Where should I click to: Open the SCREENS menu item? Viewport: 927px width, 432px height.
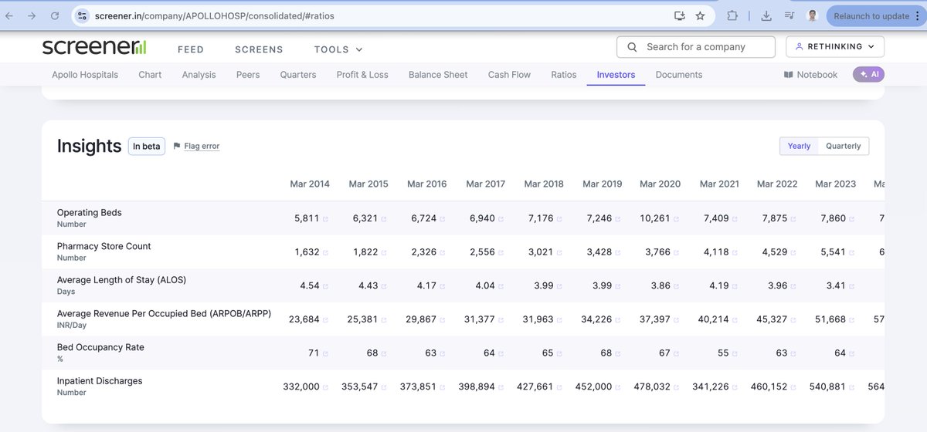click(x=259, y=49)
